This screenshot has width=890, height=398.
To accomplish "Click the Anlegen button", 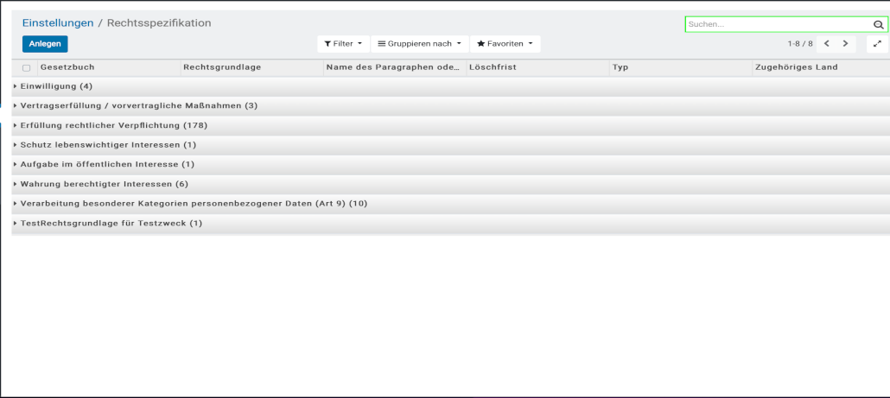I will click(x=45, y=44).
